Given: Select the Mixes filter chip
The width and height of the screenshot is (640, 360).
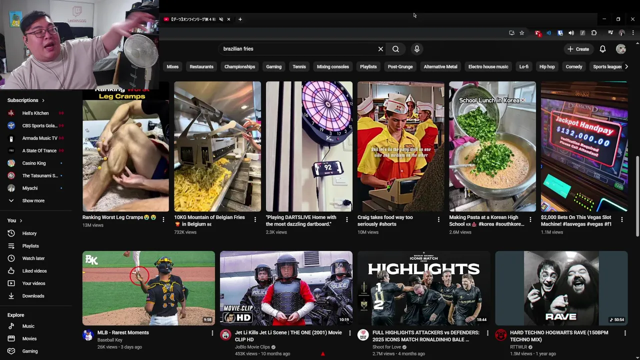Looking at the screenshot, I should (x=172, y=66).
